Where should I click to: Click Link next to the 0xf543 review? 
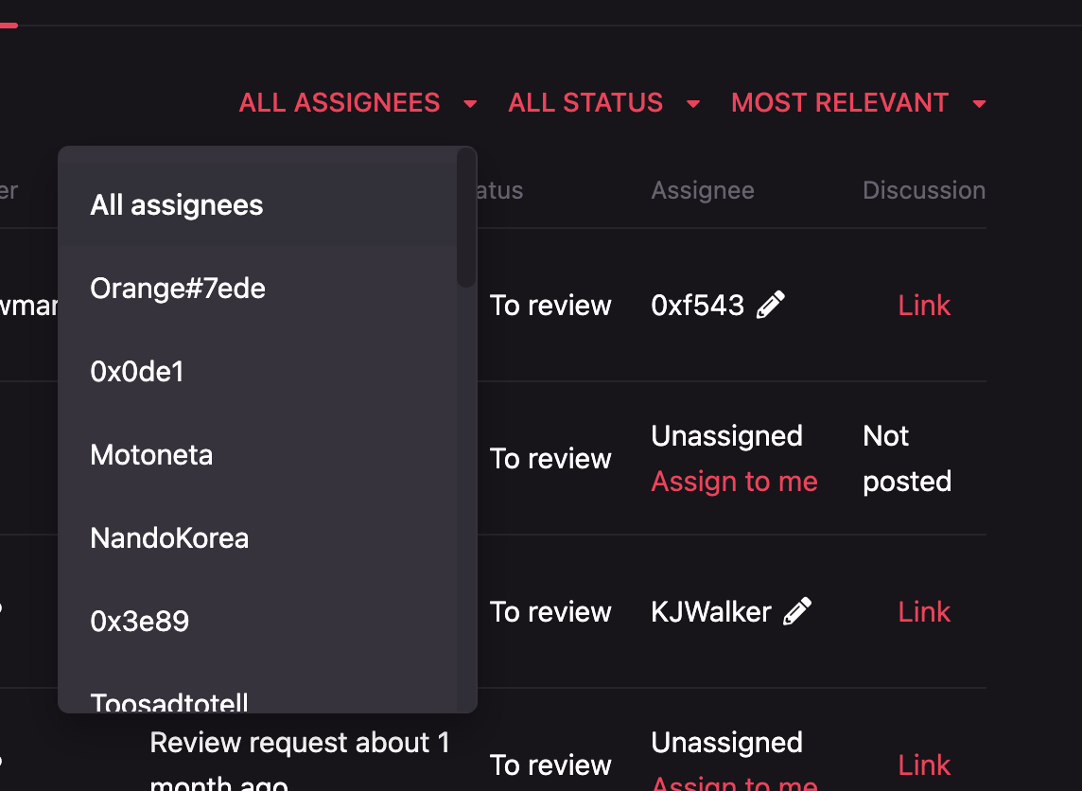point(924,305)
